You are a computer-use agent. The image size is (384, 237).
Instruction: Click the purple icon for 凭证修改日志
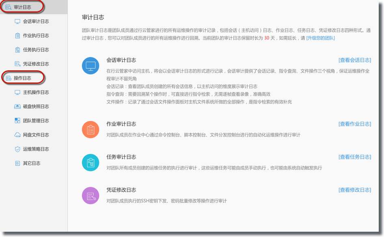pyautogui.click(x=91, y=195)
